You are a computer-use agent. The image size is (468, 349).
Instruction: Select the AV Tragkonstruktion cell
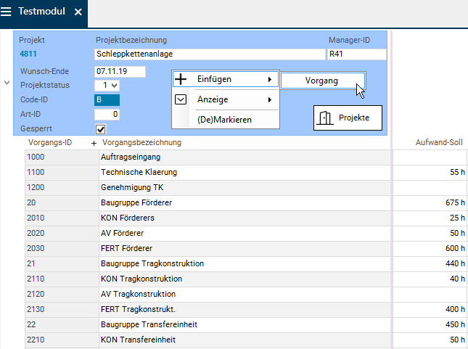pos(245,294)
